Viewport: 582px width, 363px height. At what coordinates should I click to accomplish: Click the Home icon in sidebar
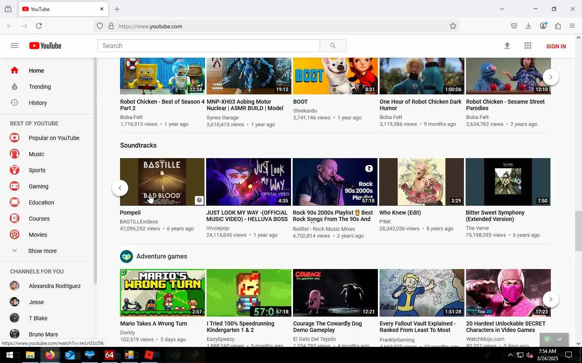click(15, 70)
